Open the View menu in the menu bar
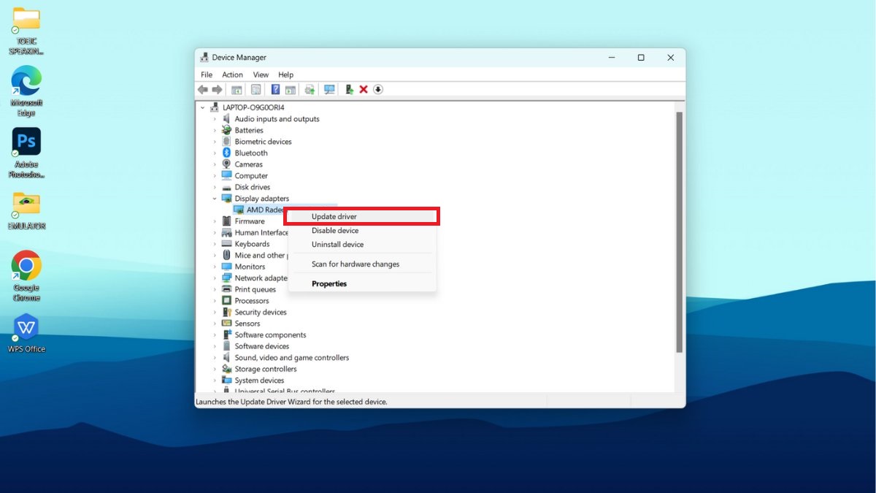876x493 pixels. point(261,74)
